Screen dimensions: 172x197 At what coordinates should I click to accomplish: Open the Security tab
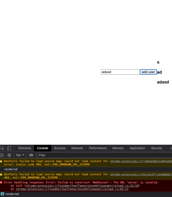[157, 148]
